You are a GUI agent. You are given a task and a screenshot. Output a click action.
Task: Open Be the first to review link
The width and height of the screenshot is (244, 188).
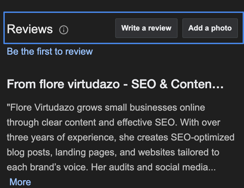pos(50,52)
